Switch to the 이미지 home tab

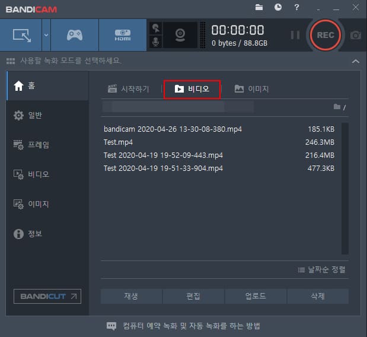[251, 89]
